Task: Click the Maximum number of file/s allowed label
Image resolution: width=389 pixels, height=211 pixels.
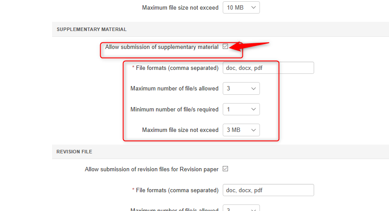Action: click(x=174, y=88)
